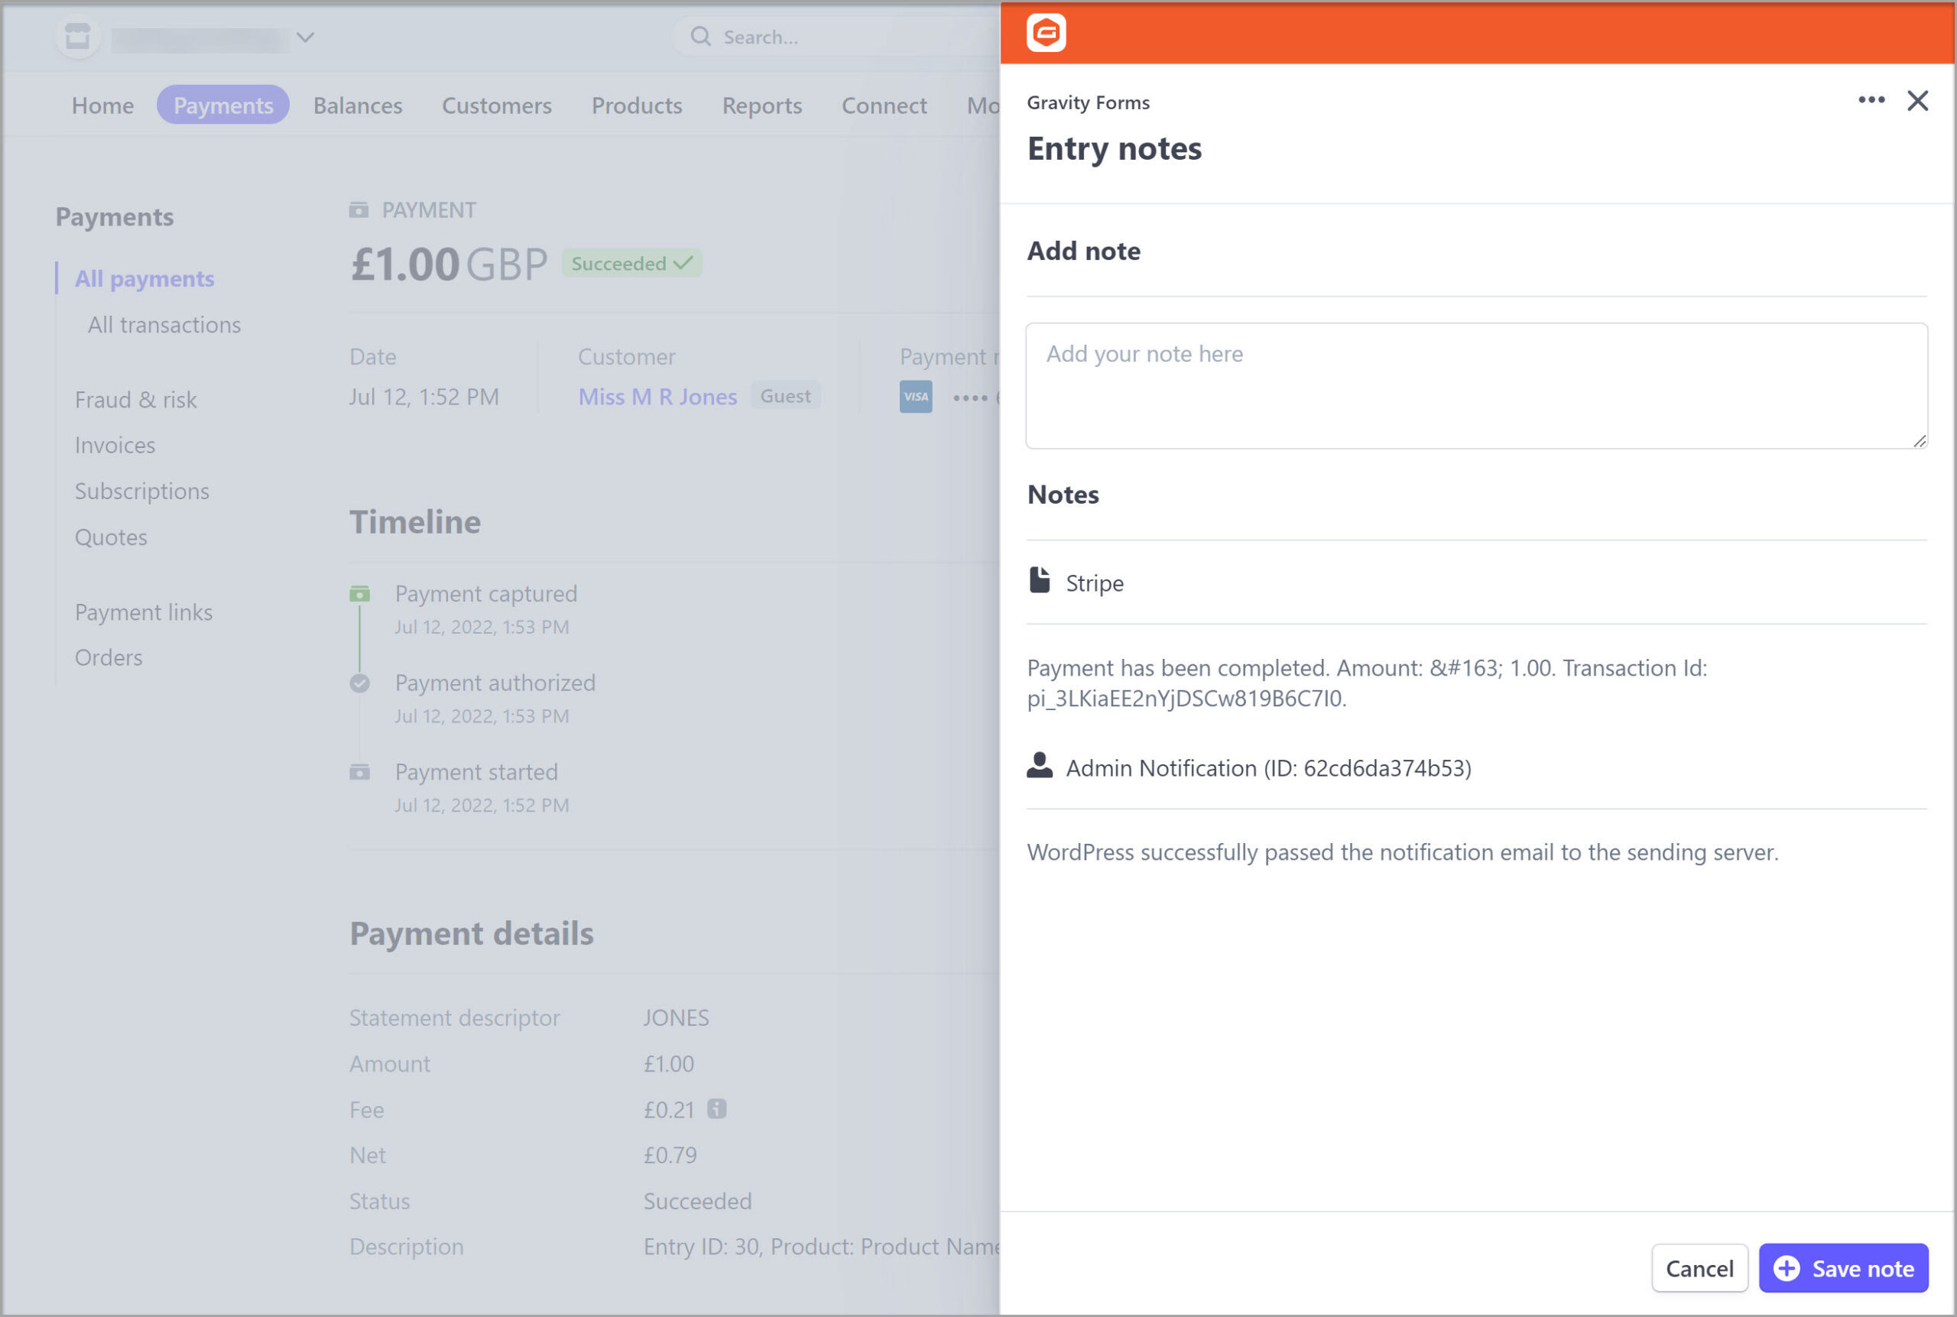Open the Reports tab
This screenshot has width=1957, height=1317.
(x=762, y=105)
